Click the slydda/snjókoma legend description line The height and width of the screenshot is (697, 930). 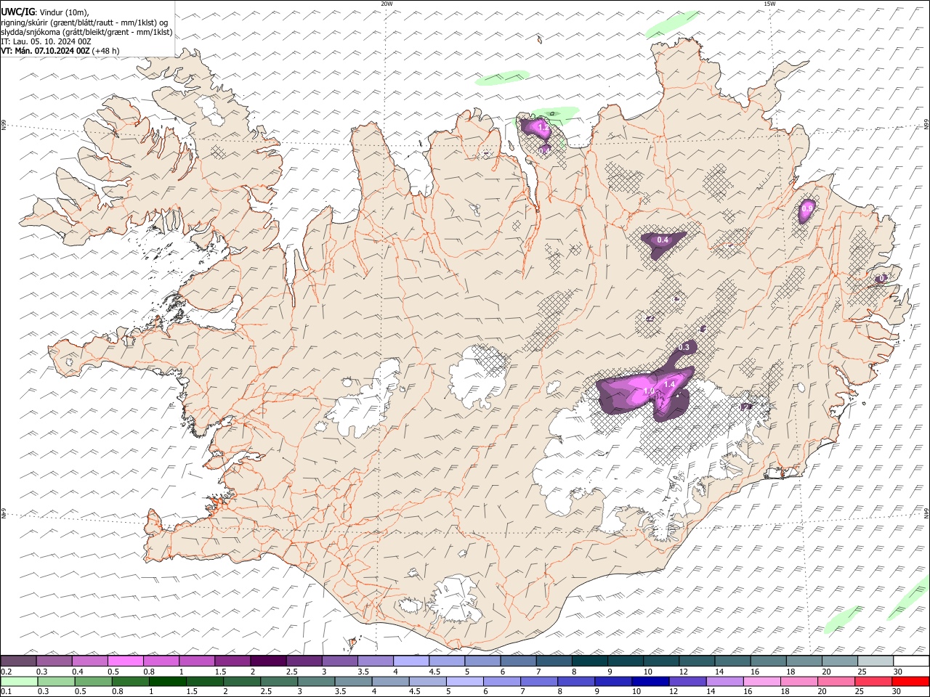point(87,32)
